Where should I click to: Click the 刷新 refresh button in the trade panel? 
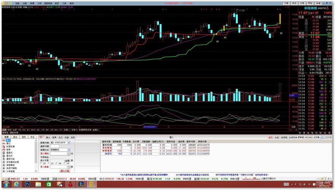(x=73, y=138)
